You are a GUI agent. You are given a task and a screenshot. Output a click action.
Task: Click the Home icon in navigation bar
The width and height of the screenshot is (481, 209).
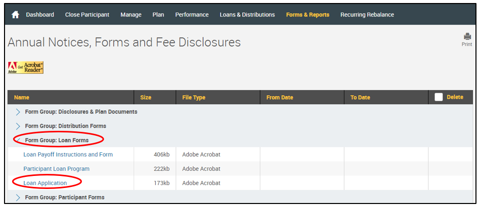(15, 15)
